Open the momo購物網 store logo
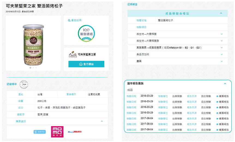Viewport: 235px width, 142px height. pyautogui.click(x=57, y=132)
